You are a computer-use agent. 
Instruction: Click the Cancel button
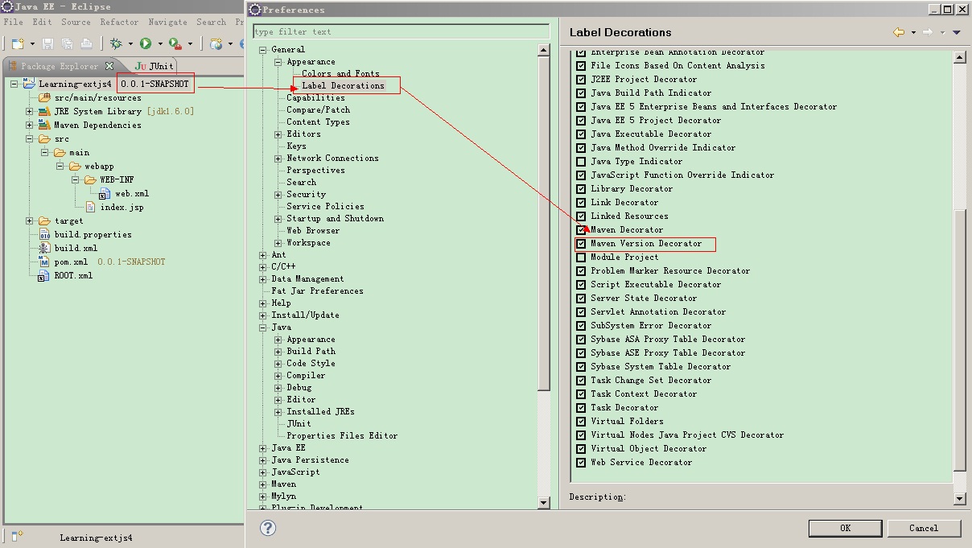[924, 528]
